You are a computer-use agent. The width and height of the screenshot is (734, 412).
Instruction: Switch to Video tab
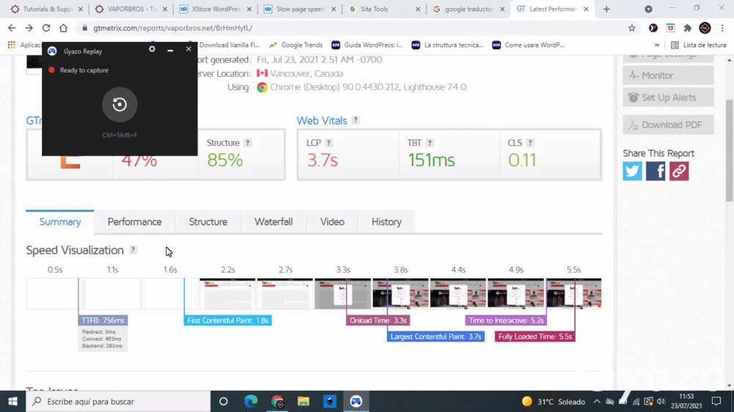click(332, 221)
